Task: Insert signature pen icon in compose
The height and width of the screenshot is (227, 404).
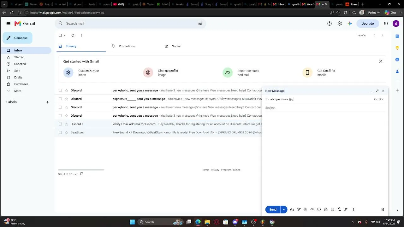Action: click(346, 209)
